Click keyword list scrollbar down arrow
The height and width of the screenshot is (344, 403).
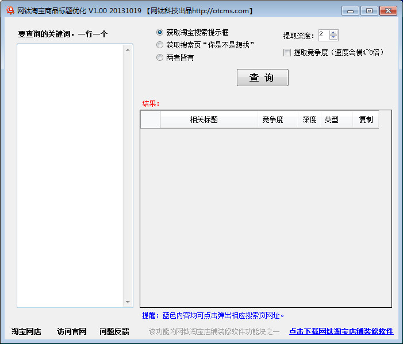pos(128,302)
